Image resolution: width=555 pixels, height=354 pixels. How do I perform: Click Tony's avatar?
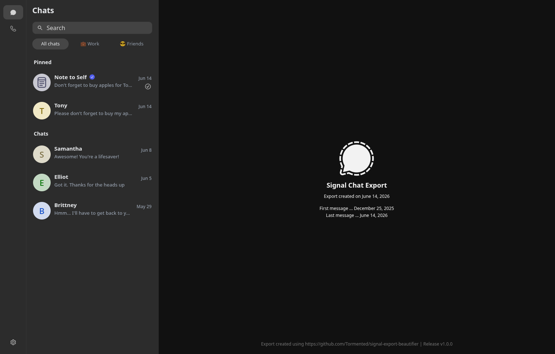42,111
